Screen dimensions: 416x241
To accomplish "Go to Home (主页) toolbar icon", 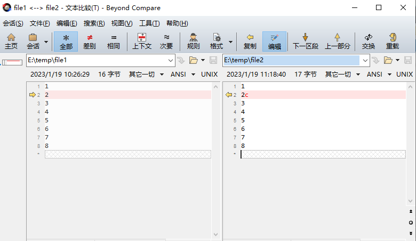I will [11, 41].
